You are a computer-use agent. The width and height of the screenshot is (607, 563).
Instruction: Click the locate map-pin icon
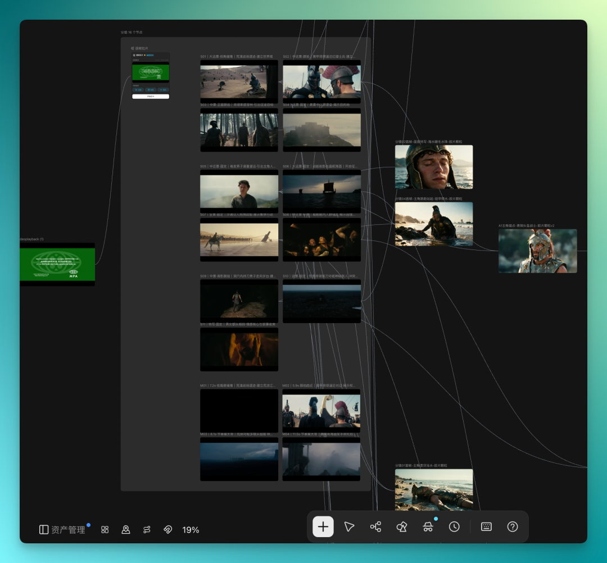coord(126,529)
